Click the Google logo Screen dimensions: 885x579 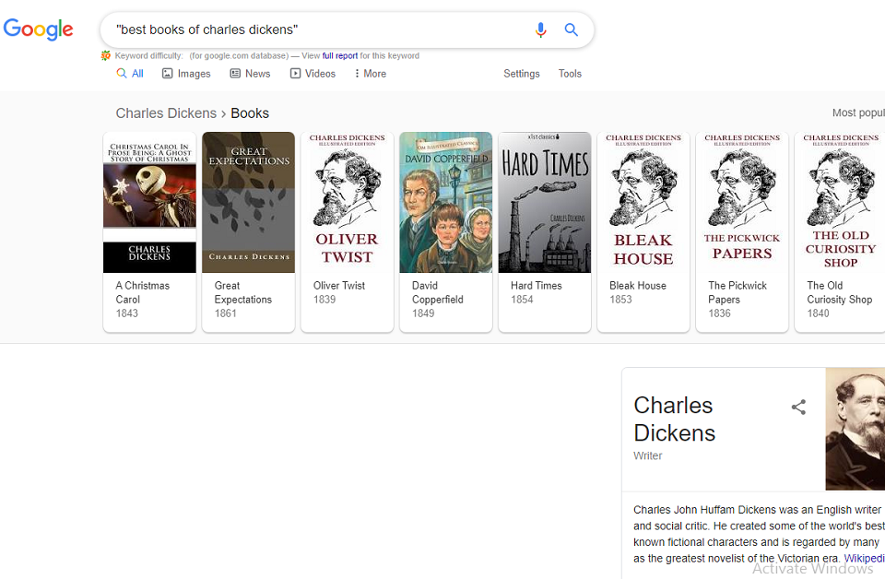(39, 29)
